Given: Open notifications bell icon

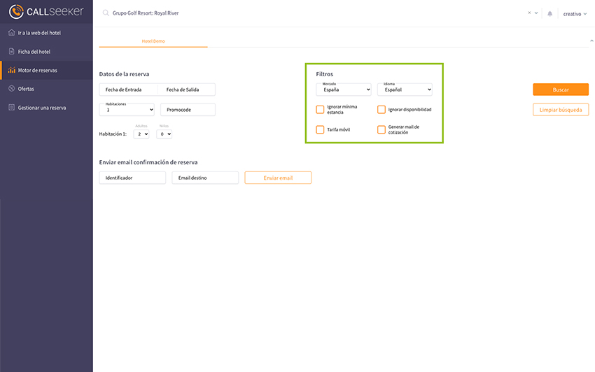Looking at the screenshot, I should point(549,14).
